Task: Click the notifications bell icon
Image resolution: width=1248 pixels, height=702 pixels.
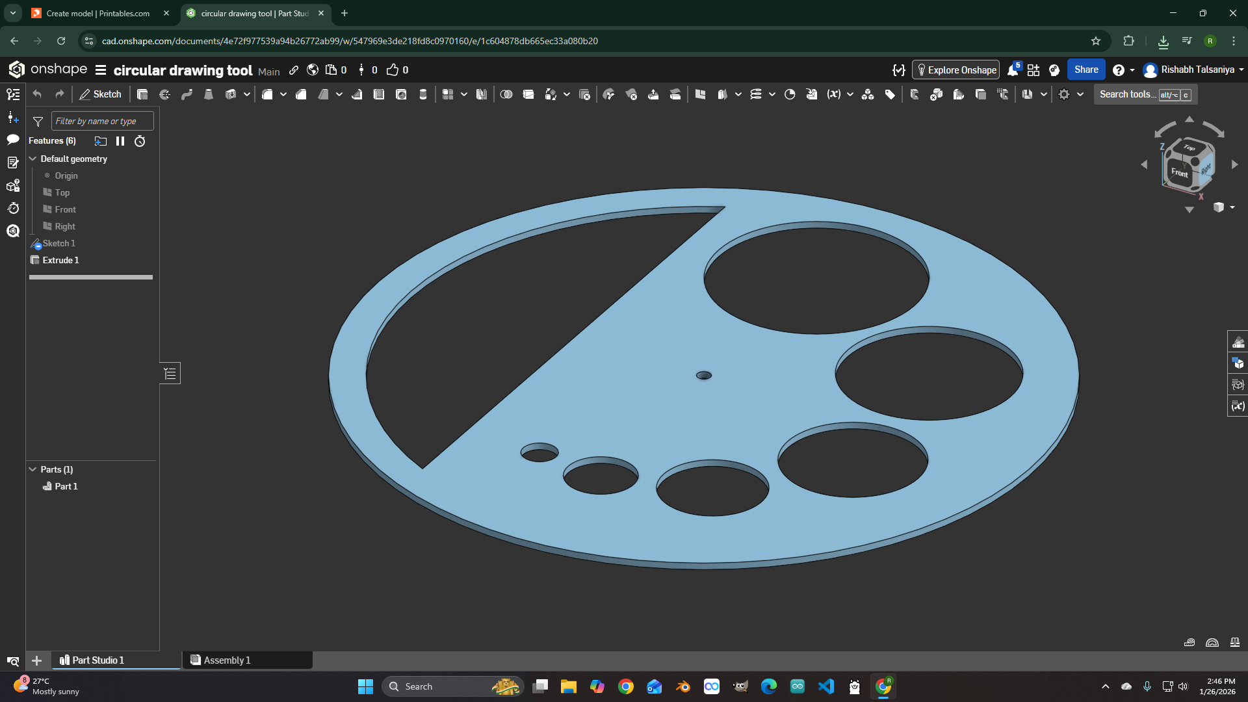Action: click(1013, 70)
